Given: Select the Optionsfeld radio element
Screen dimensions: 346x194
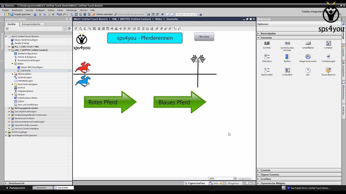Looking at the screenshot, I should 267,70.
